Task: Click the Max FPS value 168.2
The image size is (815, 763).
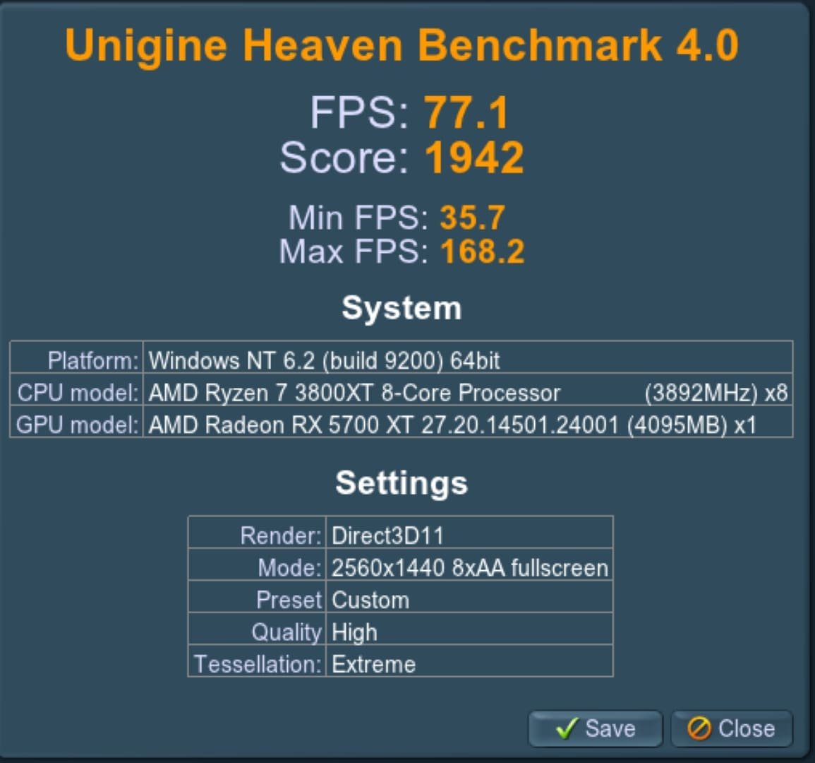Action: click(x=482, y=252)
